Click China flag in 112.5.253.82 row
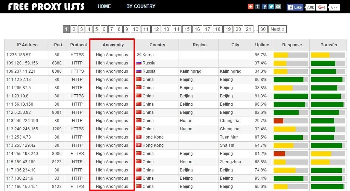Image resolution: width=350 pixels, height=191 pixels. tap(139, 112)
